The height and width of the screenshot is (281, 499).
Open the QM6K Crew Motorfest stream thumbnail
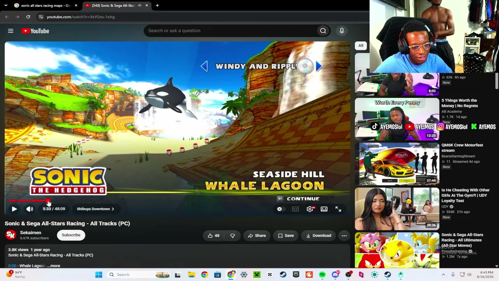click(x=397, y=164)
